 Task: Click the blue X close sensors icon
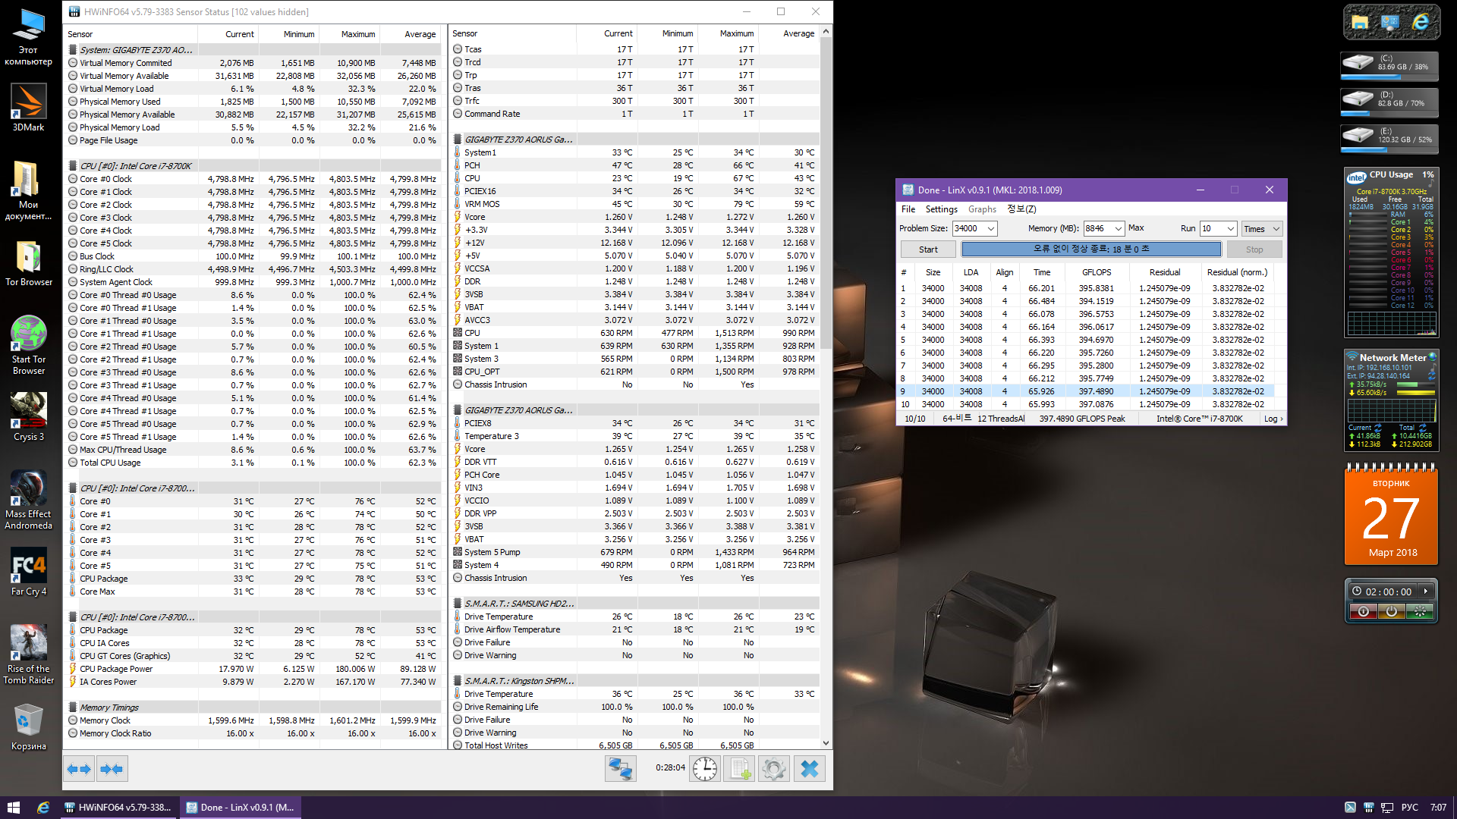point(810,769)
